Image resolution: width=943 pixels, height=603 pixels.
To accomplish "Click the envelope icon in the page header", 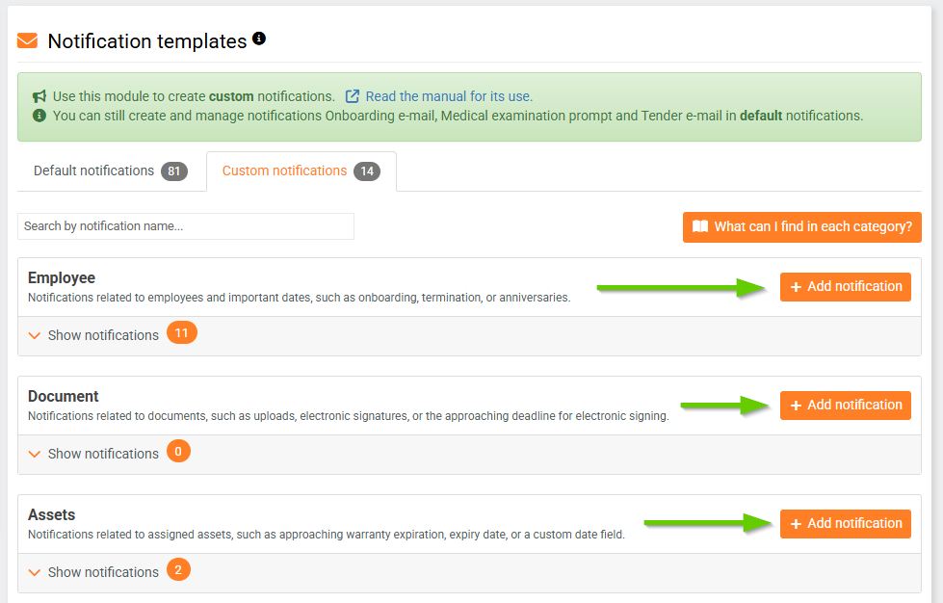I will pyautogui.click(x=28, y=41).
